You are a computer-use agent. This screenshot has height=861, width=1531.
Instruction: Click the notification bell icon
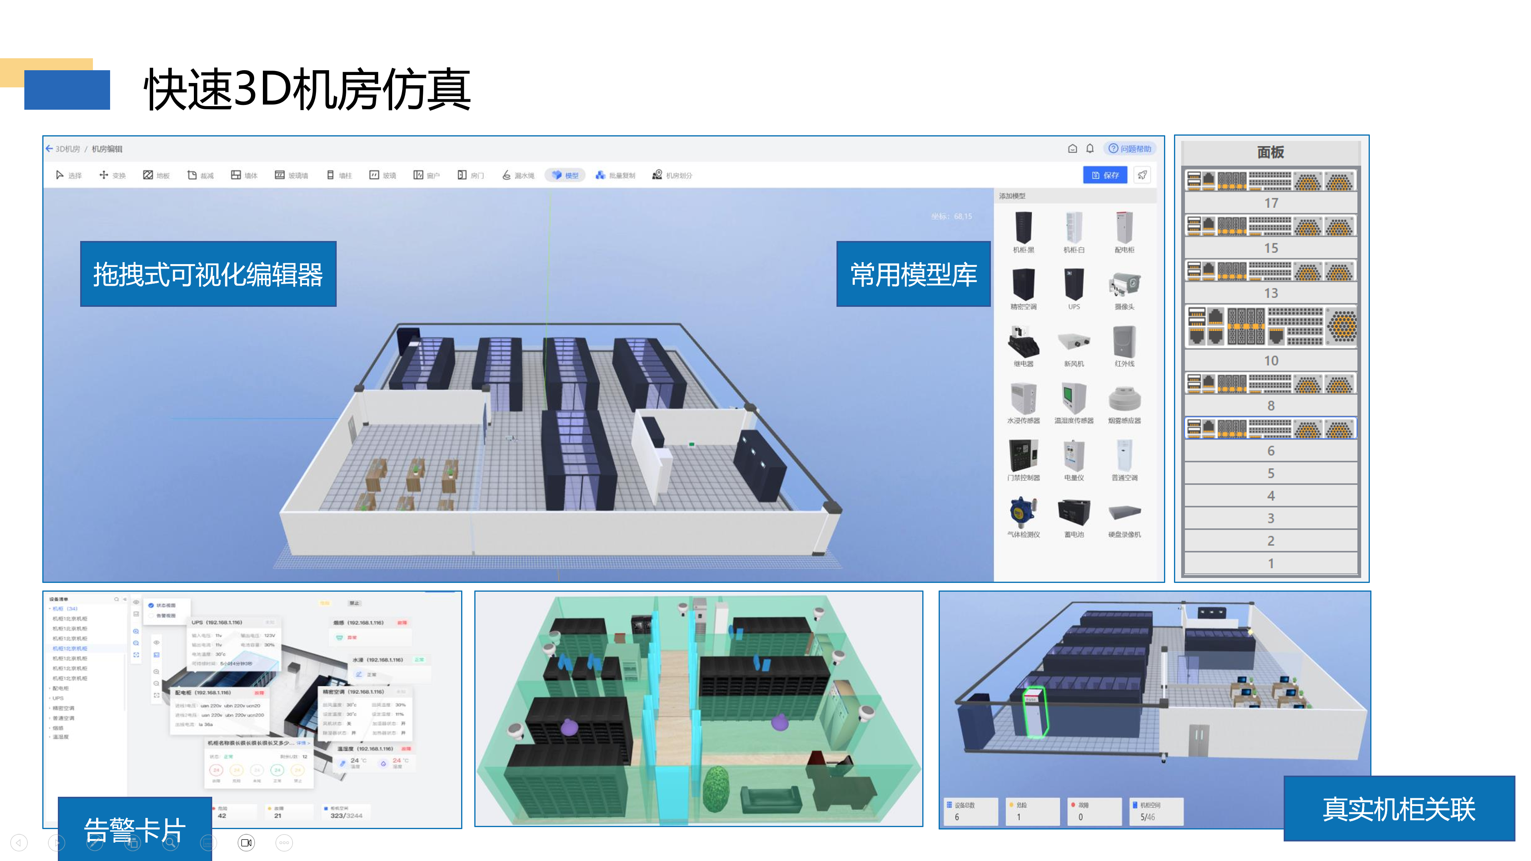point(1089,149)
